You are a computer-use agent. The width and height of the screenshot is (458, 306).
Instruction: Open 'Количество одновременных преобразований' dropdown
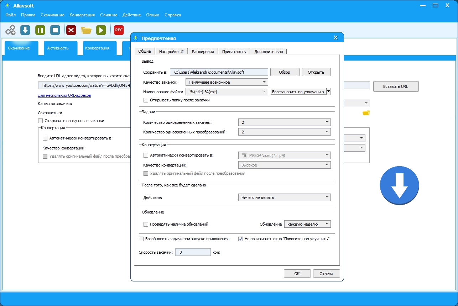click(x=284, y=132)
